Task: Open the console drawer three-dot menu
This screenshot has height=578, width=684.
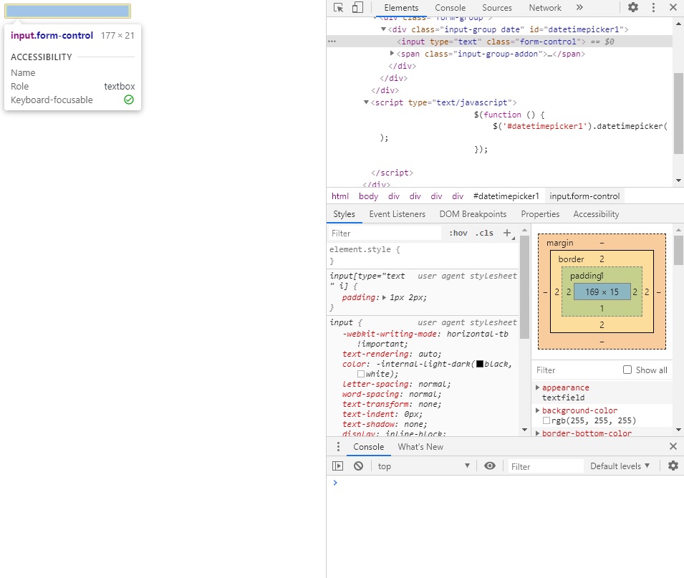Action: tap(338, 447)
